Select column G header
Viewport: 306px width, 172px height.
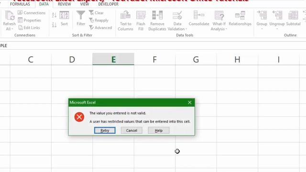[x=196, y=59]
